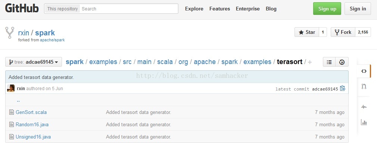Open the apache/spark forked-from link
The image size is (377, 143).
(52, 40)
